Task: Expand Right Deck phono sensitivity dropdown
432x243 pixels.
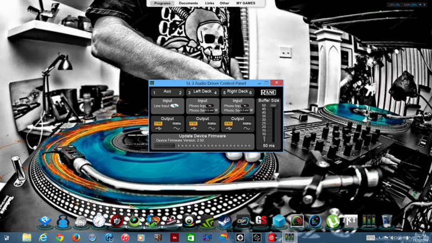Action: pyautogui.click(x=252, y=110)
